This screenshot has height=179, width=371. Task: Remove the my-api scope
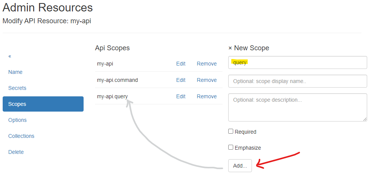pyautogui.click(x=206, y=64)
